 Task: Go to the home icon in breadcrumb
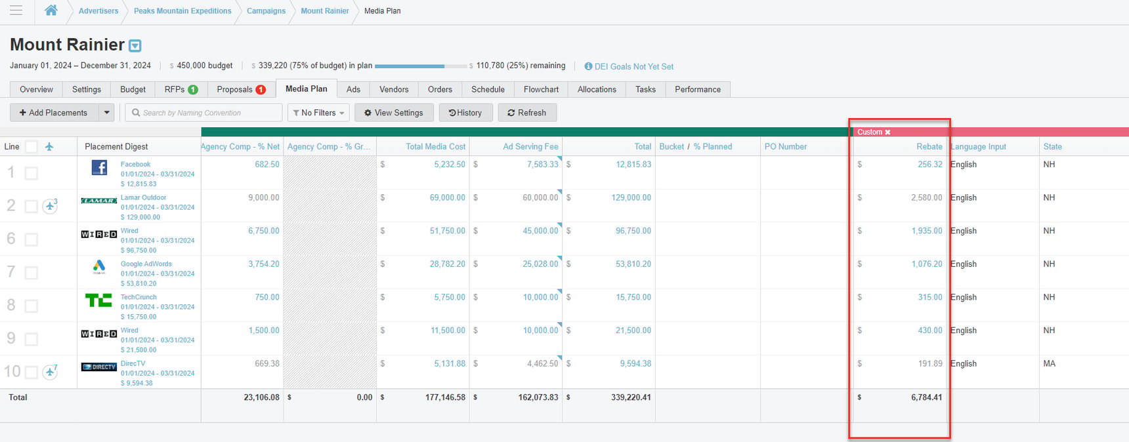tap(51, 10)
